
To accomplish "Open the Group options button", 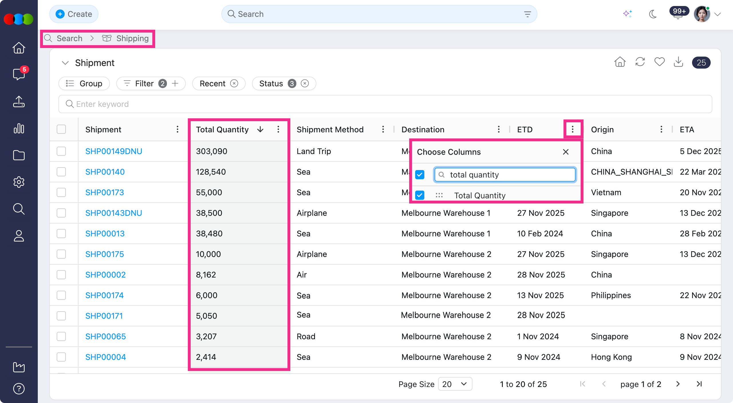I will (84, 83).
